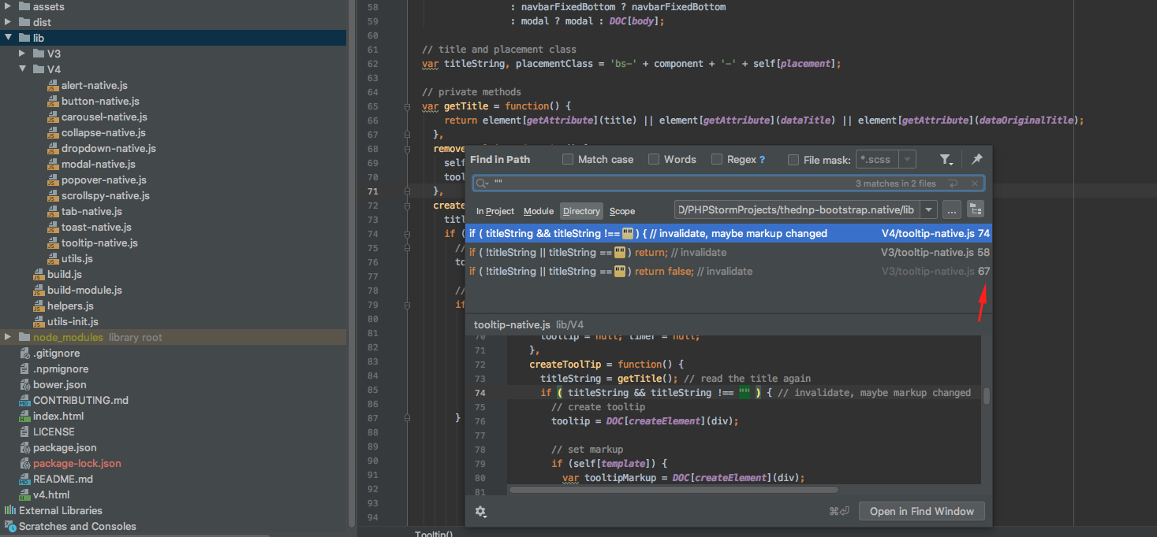
Task: Open utils.js file
Action: [x=77, y=258]
